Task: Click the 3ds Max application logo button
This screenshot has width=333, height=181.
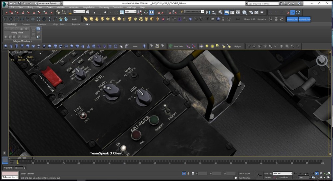Action: pos(4,4)
